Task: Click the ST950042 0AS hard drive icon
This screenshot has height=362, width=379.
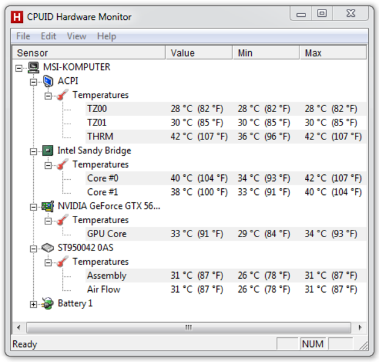Action: pos(48,248)
